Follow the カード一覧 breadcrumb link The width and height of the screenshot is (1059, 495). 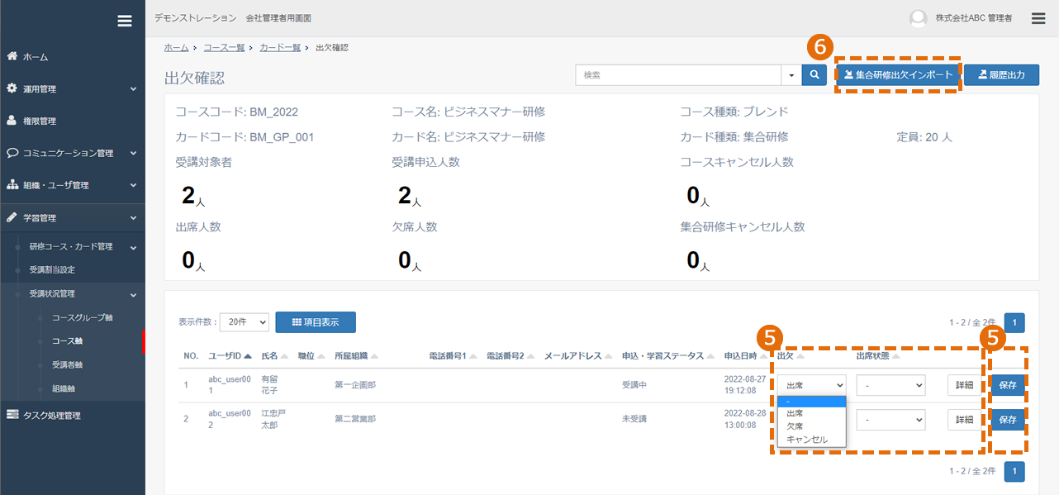click(280, 48)
